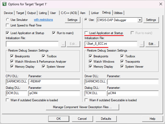Open the with restrictions link
The image size is (165, 124).
[x=43, y=20]
